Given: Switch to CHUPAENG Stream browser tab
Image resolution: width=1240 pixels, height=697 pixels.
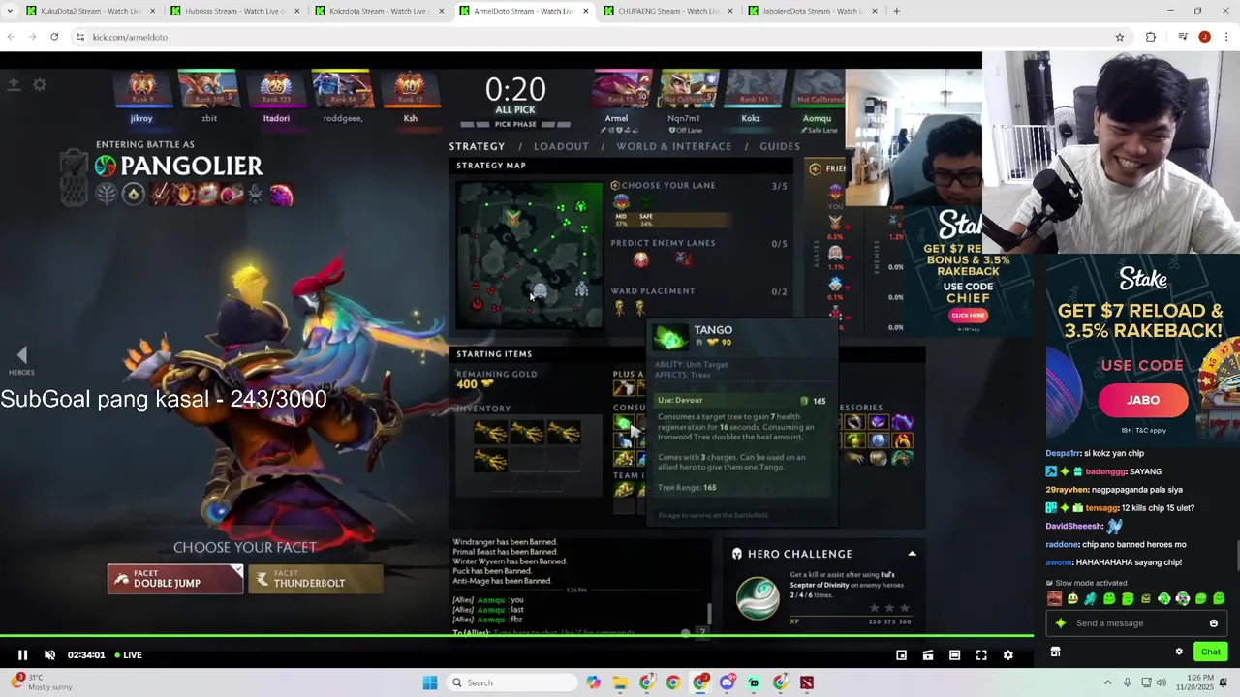Looking at the screenshot, I should (x=668, y=11).
